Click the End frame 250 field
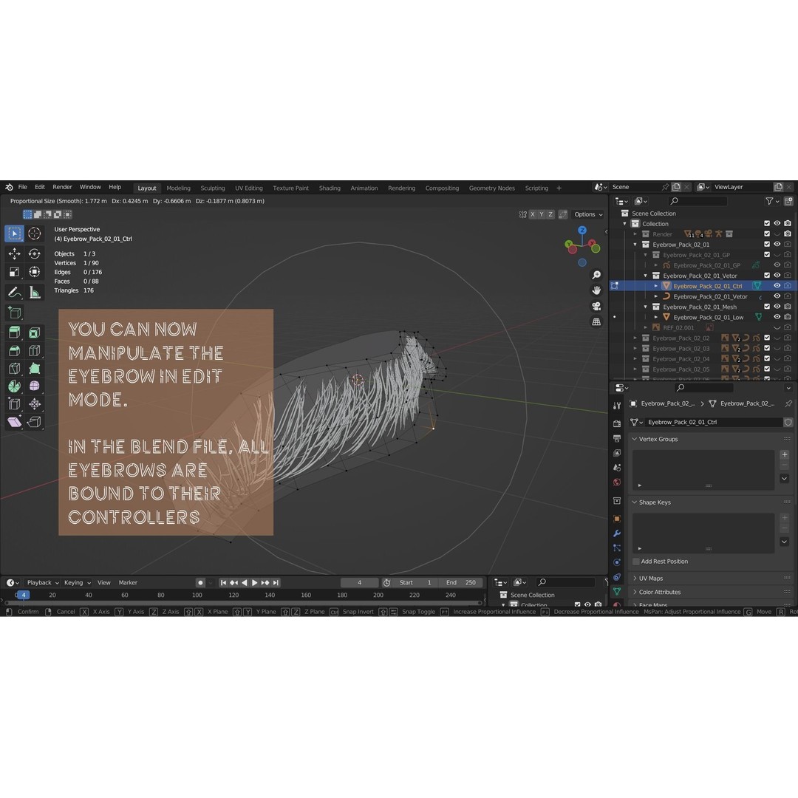The image size is (798, 798). [461, 583]
